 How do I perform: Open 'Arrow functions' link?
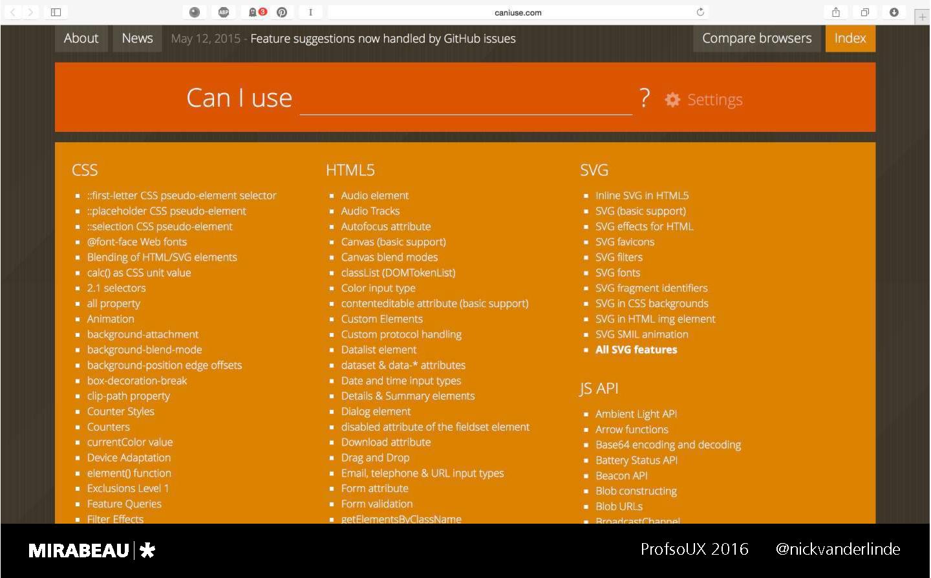pos(632,429)
